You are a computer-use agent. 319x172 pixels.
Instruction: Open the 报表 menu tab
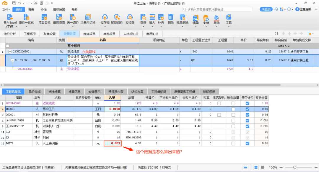pos(31,9)
